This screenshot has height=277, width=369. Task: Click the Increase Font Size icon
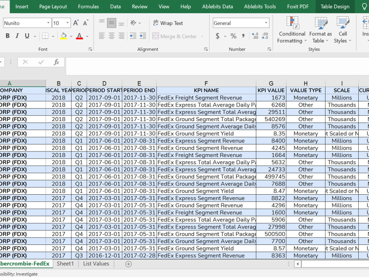tap(75, 23)
